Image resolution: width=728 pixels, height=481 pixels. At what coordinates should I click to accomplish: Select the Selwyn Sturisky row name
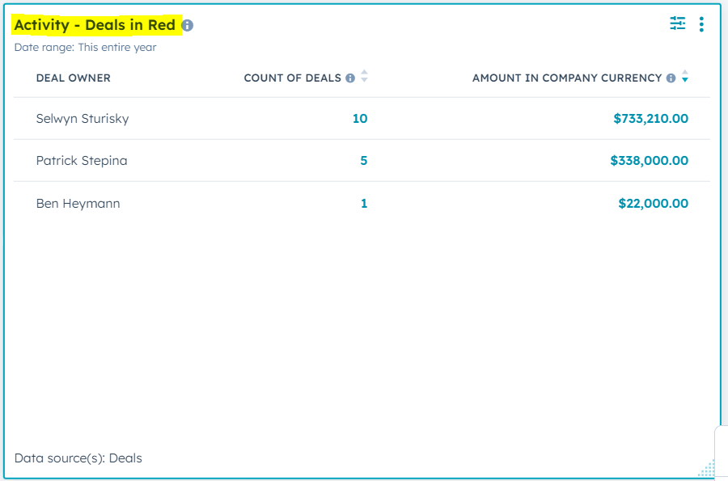83,119
